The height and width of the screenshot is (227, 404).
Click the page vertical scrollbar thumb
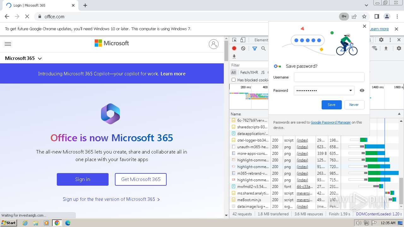pos(226,50)
